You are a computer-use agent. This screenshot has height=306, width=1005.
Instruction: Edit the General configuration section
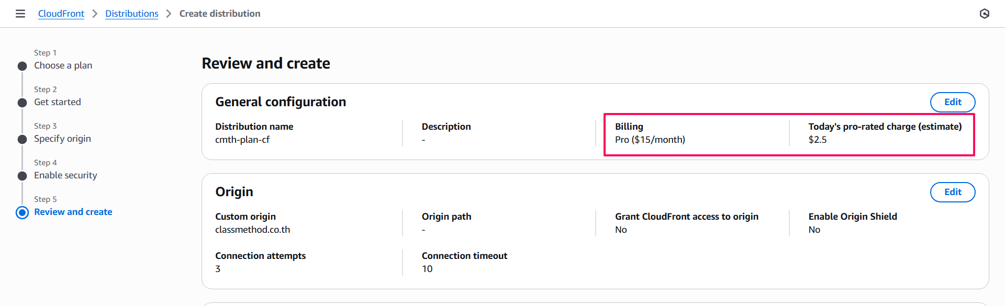click(952, 102)
